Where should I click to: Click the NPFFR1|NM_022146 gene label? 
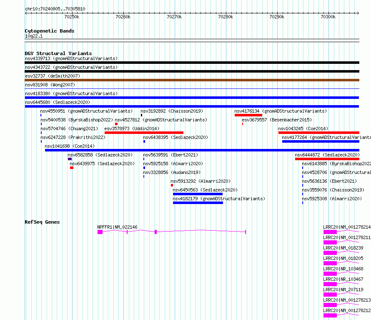click(118, 227)
